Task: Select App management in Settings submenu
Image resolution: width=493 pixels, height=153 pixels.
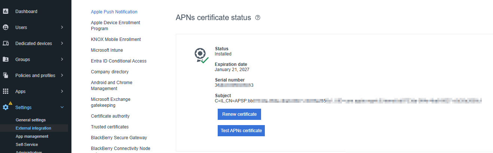Action: 32,136
